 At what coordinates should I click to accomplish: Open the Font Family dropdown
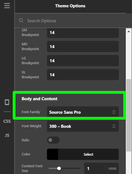[x=83, y=112]
